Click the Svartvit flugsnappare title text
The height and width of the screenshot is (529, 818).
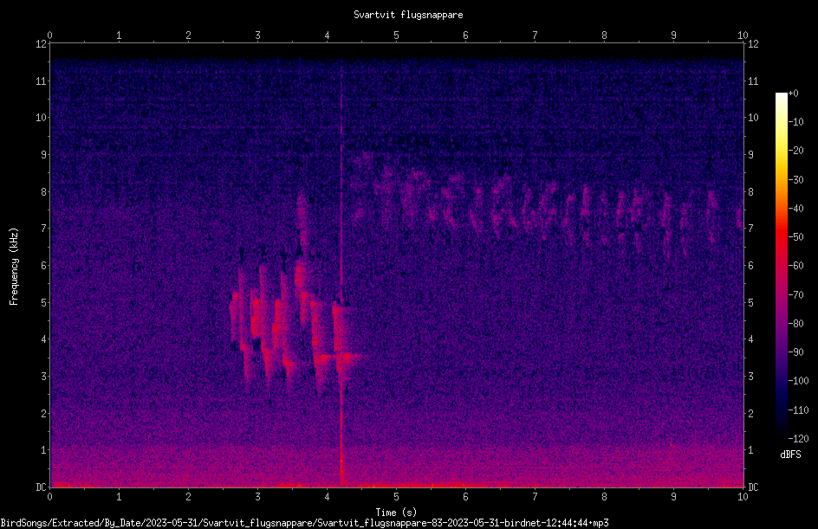click(x=408, y=15)
